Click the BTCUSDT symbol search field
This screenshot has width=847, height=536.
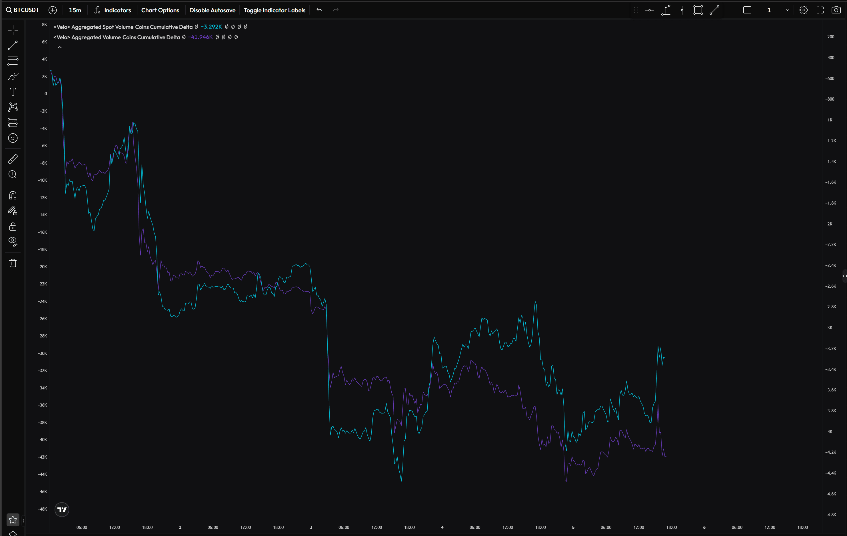23,10
